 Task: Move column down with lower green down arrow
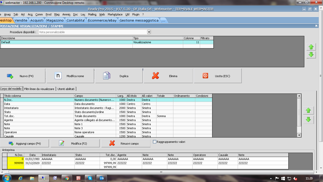click(x=308, y=120)
